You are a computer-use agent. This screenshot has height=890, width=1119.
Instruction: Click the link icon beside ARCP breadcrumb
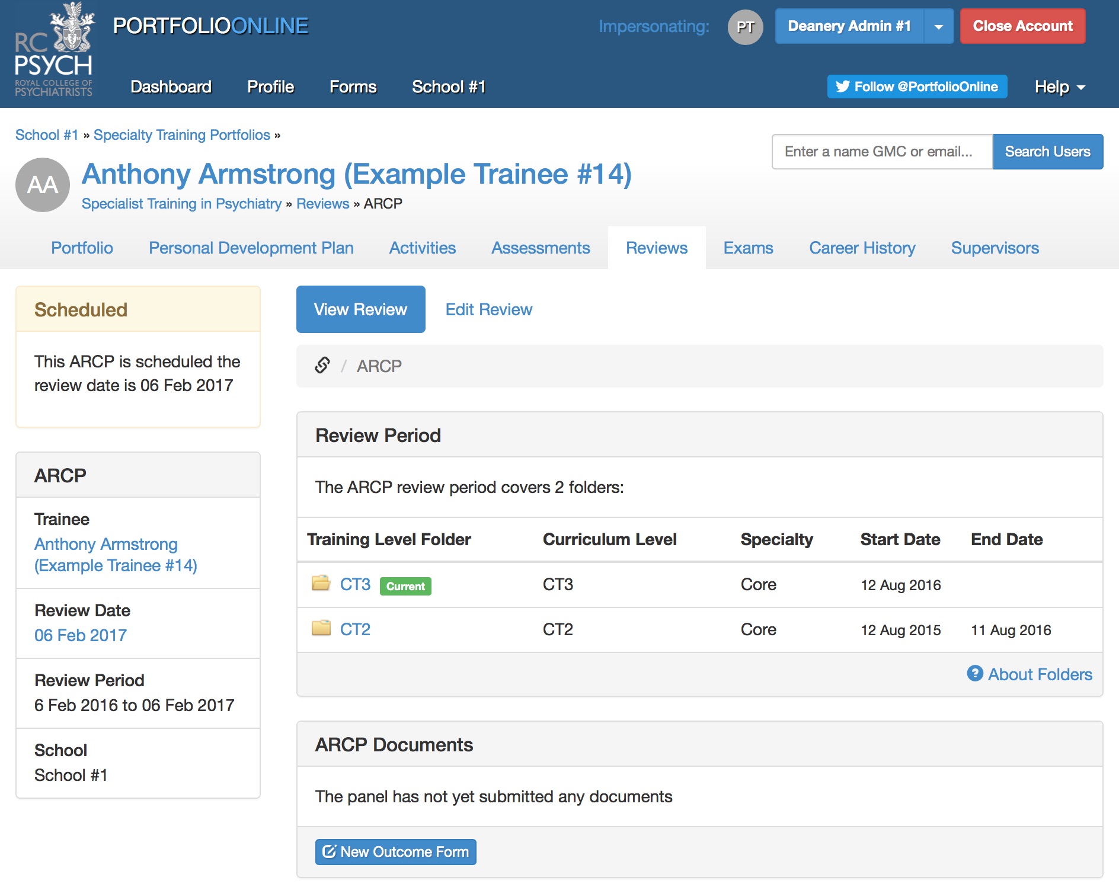[x=322, y=366]
